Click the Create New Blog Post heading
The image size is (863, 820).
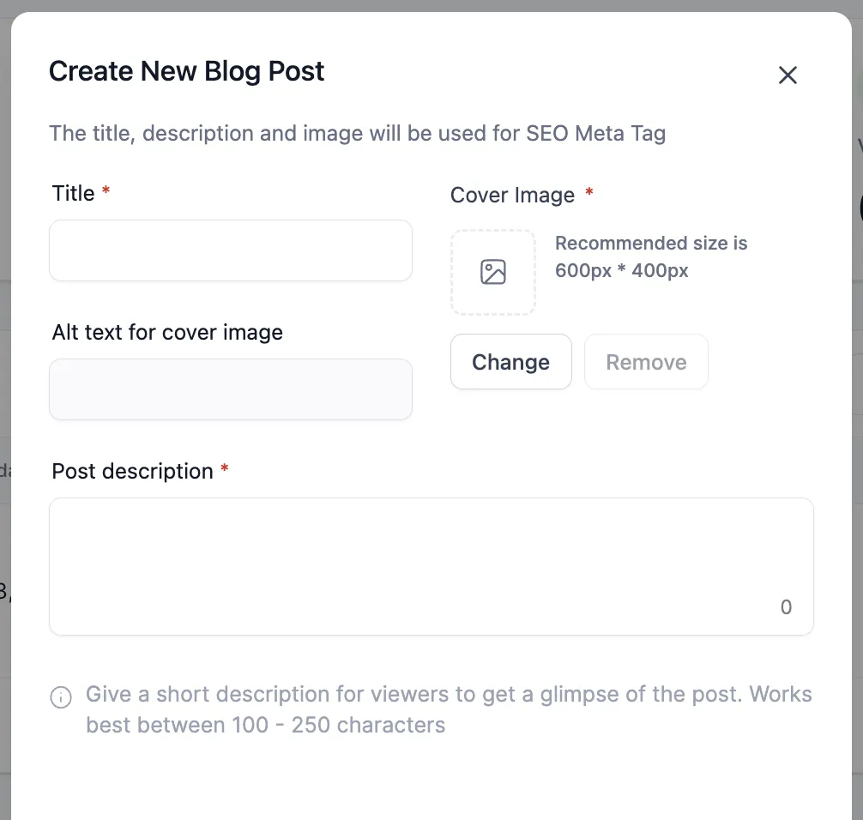[x=187, y=71]
